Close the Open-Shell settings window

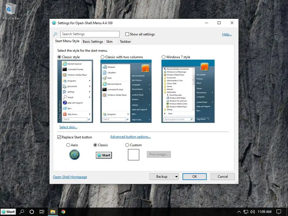coord(232,23)
